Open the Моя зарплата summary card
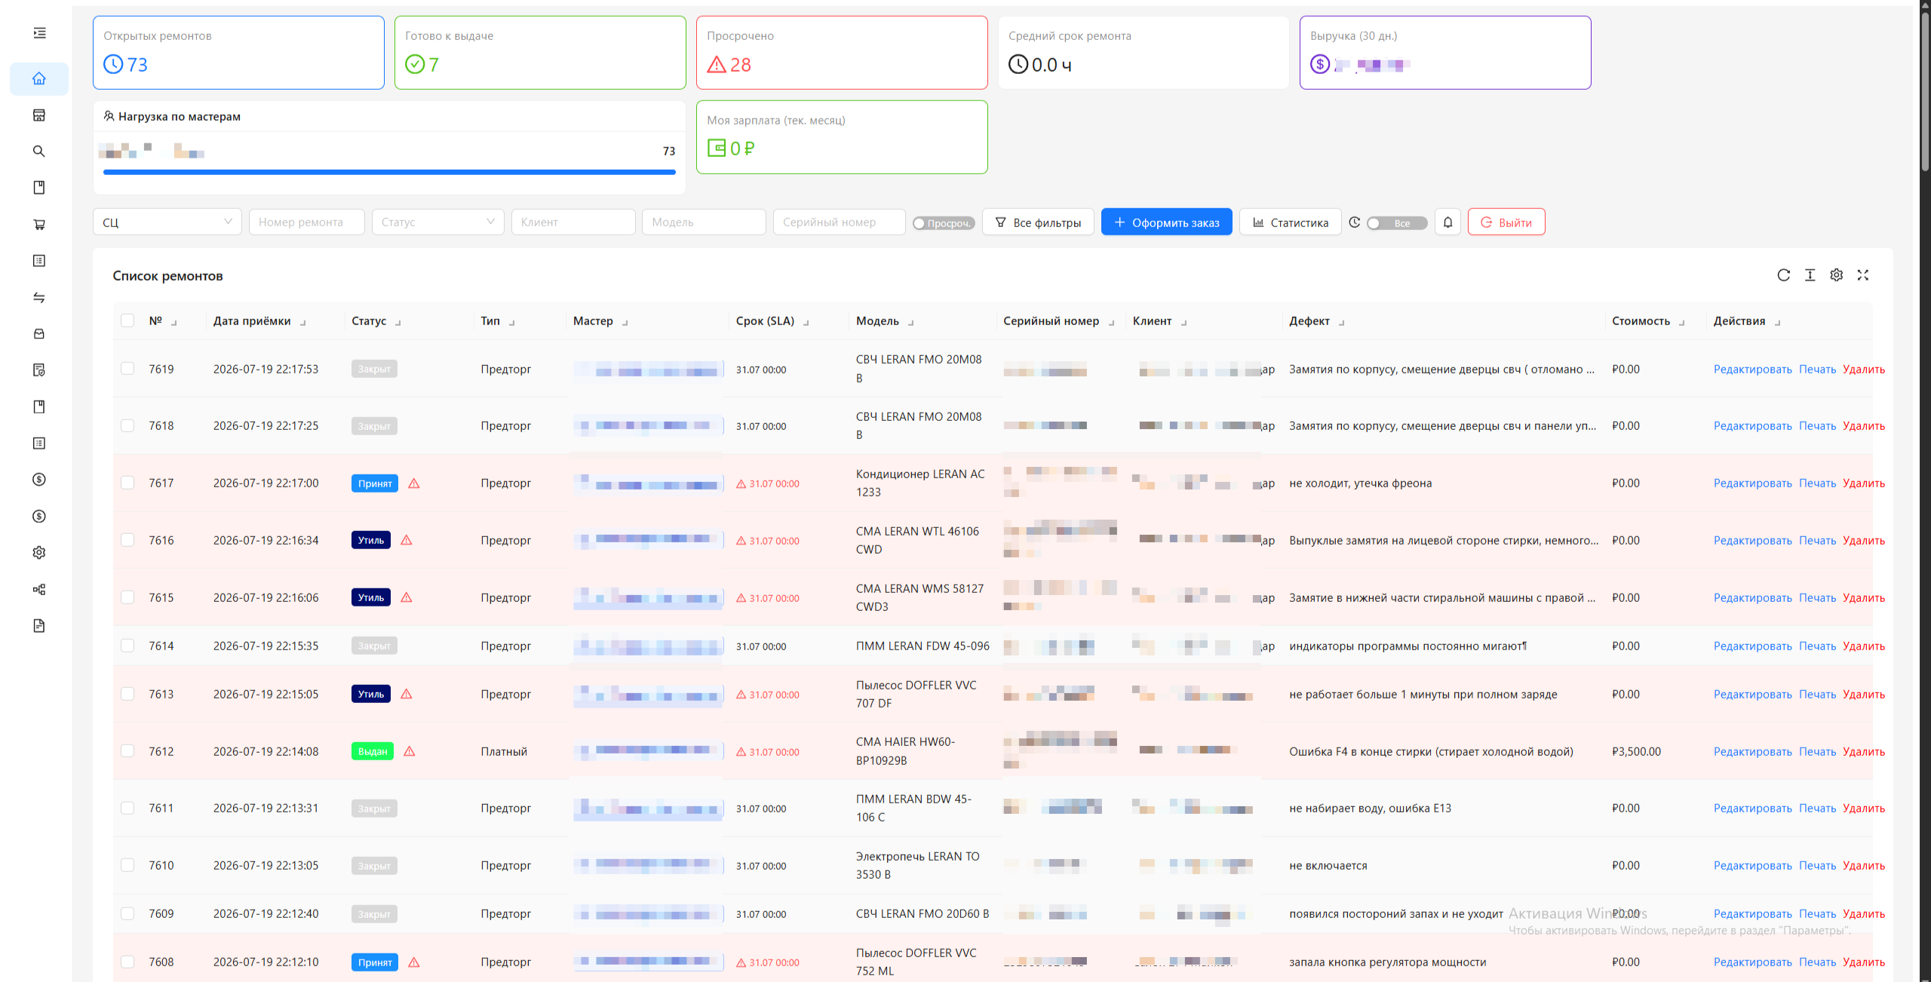 pos(842,137)
